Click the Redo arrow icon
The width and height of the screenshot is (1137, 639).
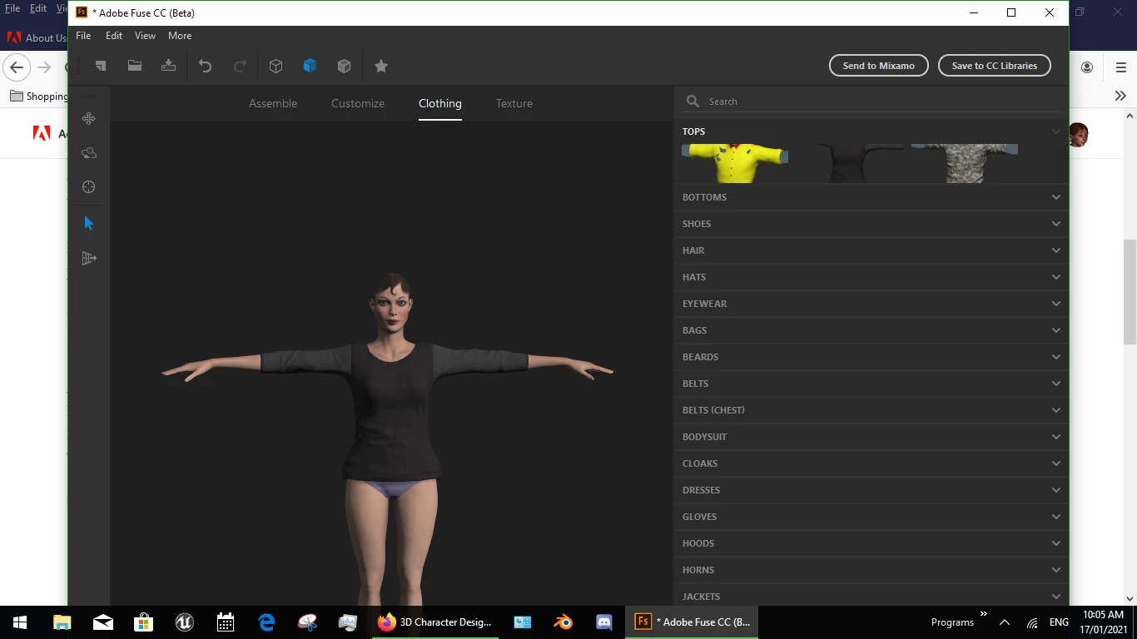(240, 66)
